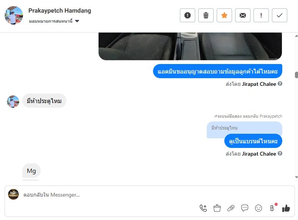The width and height of the screenshot is (298, 220).
Task: Open shopping bag products icon
Action: pyautogui.click(x=217, y=208)
